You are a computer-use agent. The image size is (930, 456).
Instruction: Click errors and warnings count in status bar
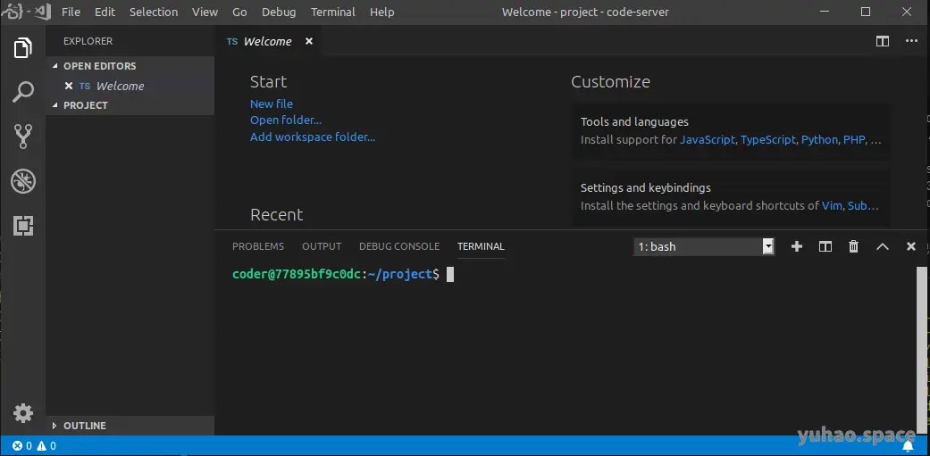(x=35, y=445)
